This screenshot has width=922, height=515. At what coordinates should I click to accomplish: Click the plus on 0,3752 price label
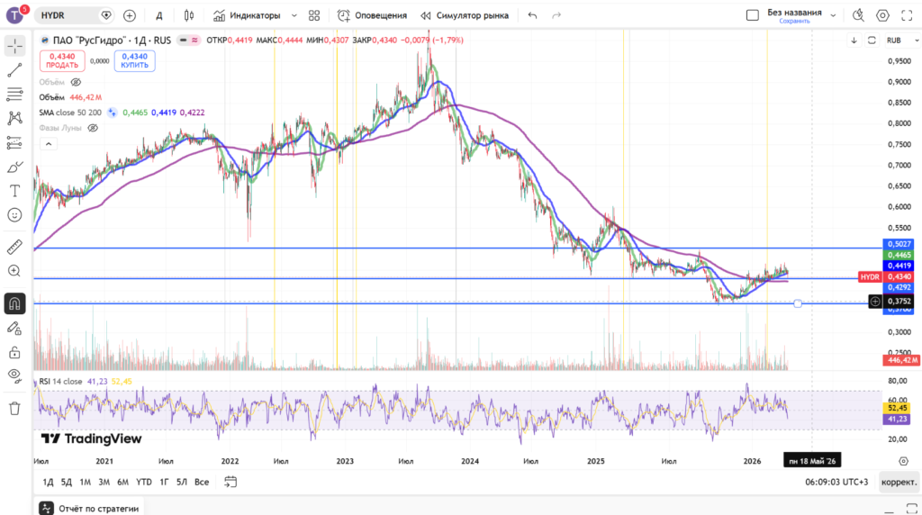point(875,301)
